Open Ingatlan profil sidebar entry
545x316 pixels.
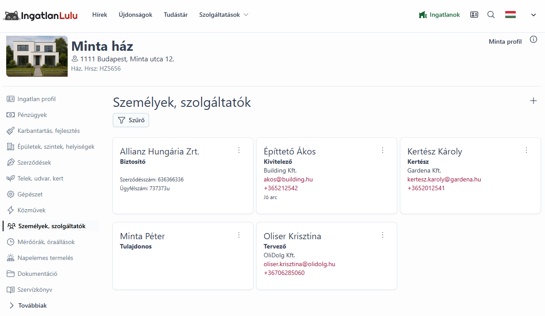pos(36,99)
